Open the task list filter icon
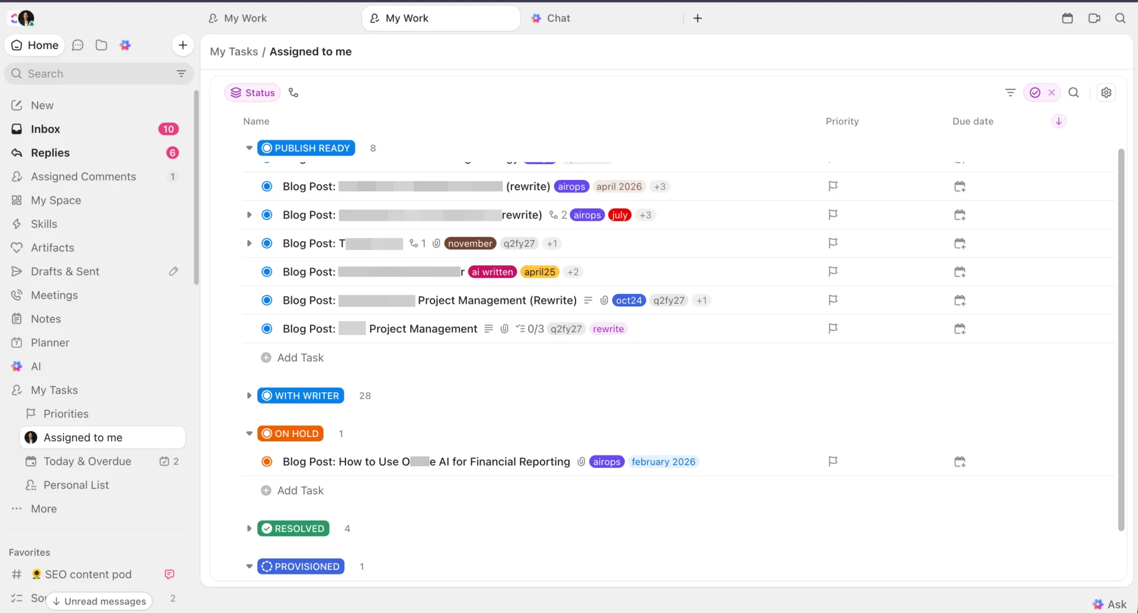This screenshot has width=1138, height=613. 1011,92
